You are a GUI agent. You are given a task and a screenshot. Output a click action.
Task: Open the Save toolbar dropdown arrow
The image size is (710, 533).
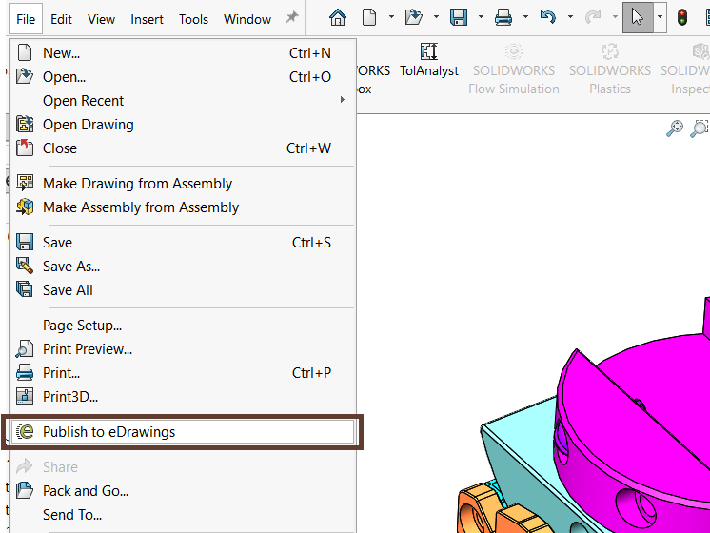click(481, 18)
